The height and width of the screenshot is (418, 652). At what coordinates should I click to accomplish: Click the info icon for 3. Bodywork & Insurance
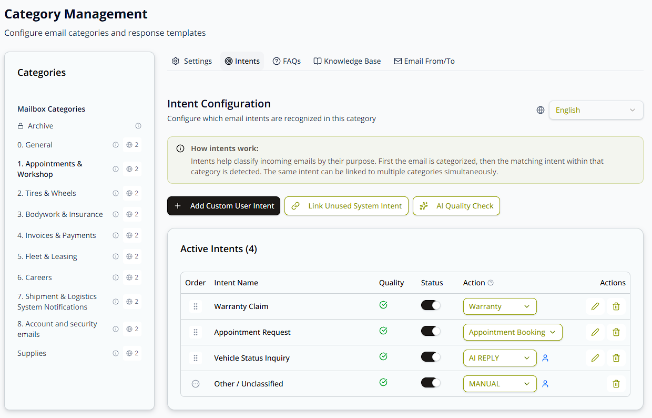[x=116, y=214]
